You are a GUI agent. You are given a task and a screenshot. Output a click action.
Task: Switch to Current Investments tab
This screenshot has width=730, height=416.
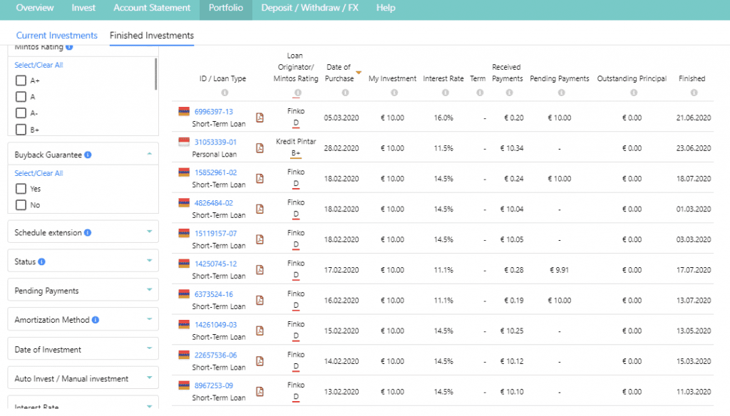click(x=57, y=36)
